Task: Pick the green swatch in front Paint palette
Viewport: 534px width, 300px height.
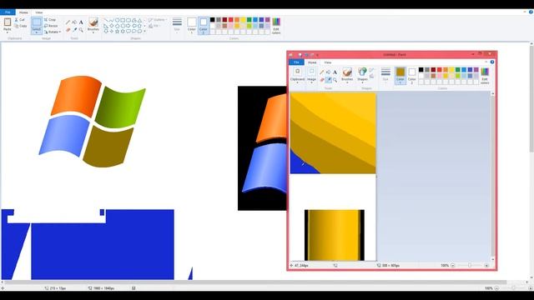Action: 458,70
